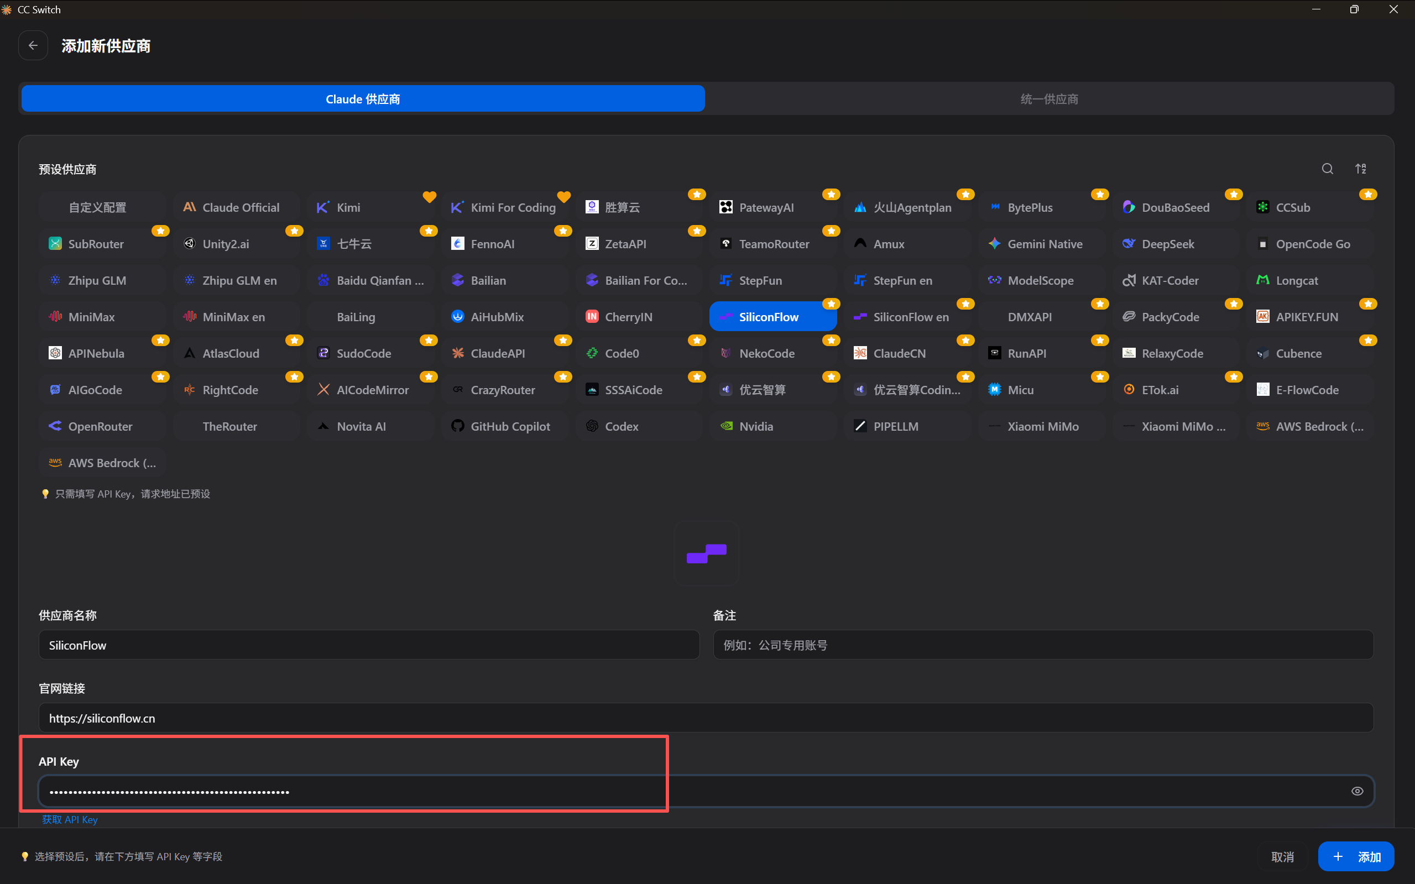Choose the TheRouter preset
Viewport: 1415px width, 884px height.
(x=237, y=426)
